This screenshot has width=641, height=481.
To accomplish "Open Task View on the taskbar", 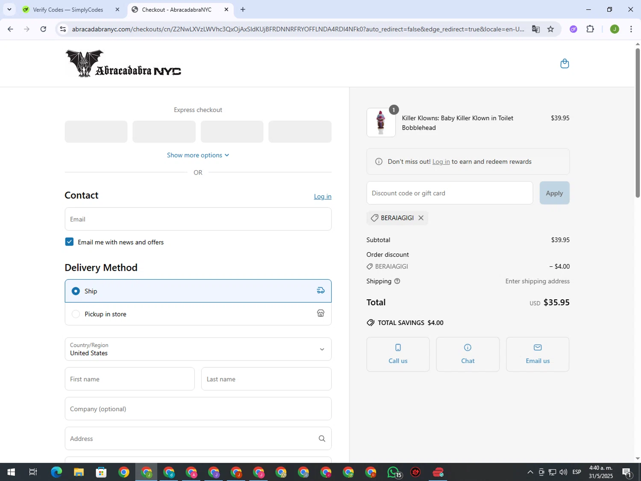I will [33, 472].
